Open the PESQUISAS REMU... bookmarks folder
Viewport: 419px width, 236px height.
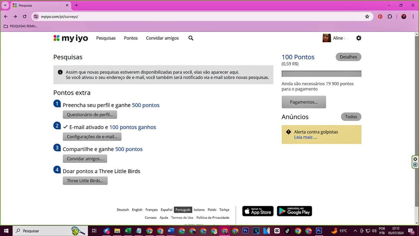tap(21, 26)
